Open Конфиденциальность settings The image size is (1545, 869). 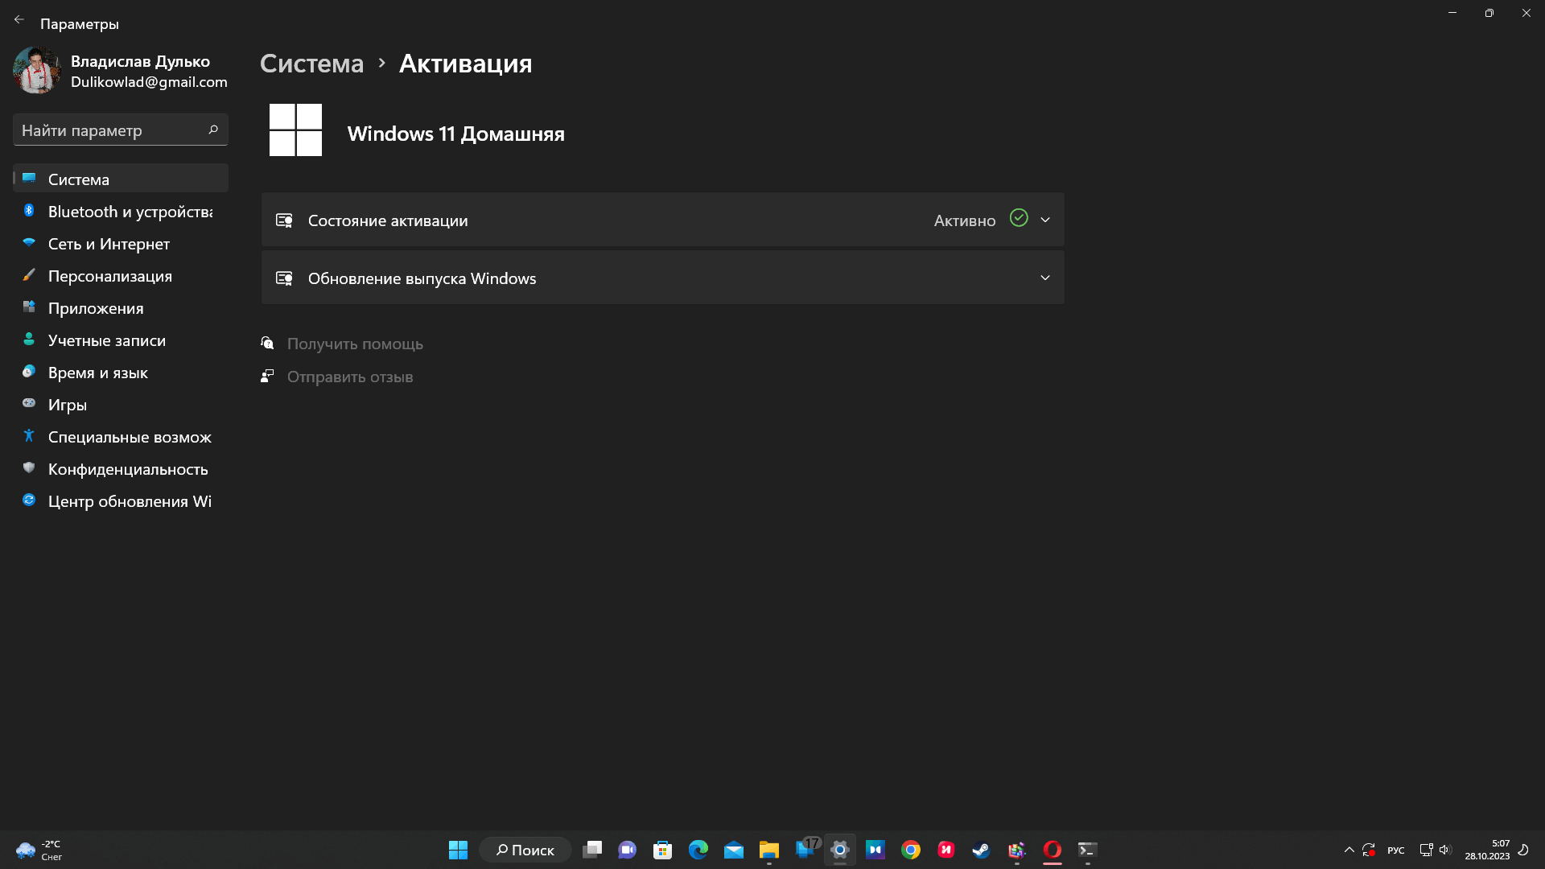click(x=121, y=468)
